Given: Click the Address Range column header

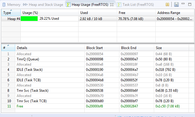Looking at the screenshot, I should [174, 12].
